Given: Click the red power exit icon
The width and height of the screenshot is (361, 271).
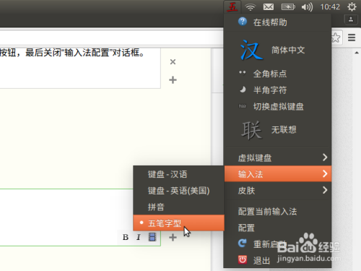Looking at the screenshot, I should click(x=243, y=259).
